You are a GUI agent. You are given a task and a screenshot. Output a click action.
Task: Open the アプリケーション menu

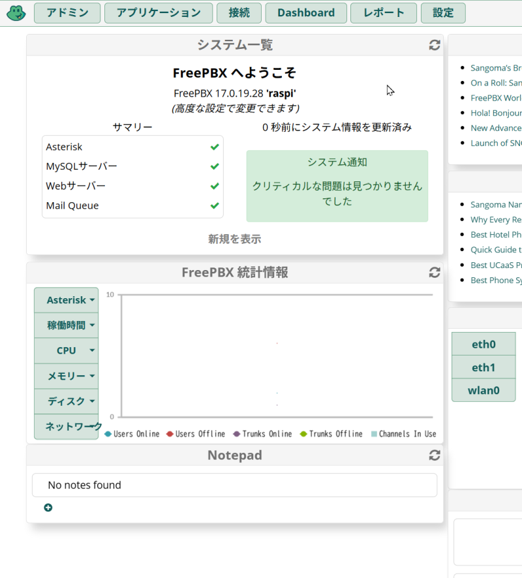click(x=159, y=13)
